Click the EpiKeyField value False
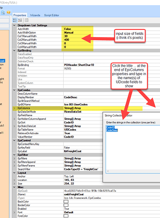Screen dimensions: 160x218 click(67, 148)
